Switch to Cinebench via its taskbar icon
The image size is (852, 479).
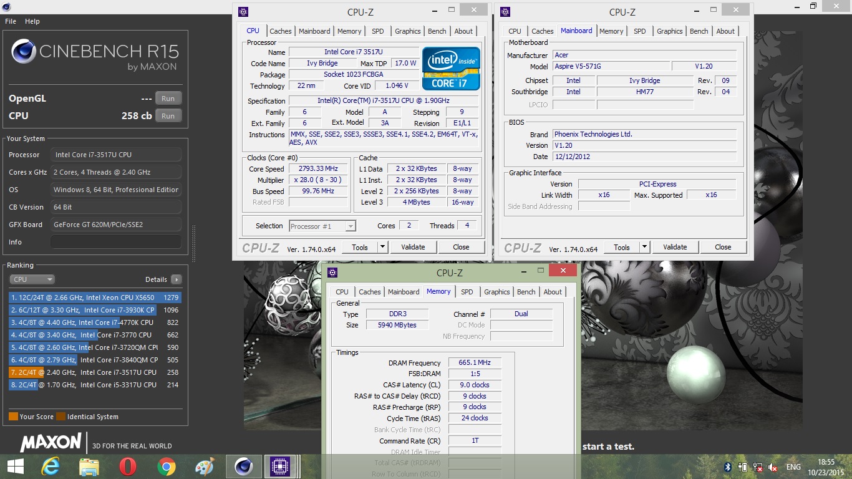(x=243, y=467)
